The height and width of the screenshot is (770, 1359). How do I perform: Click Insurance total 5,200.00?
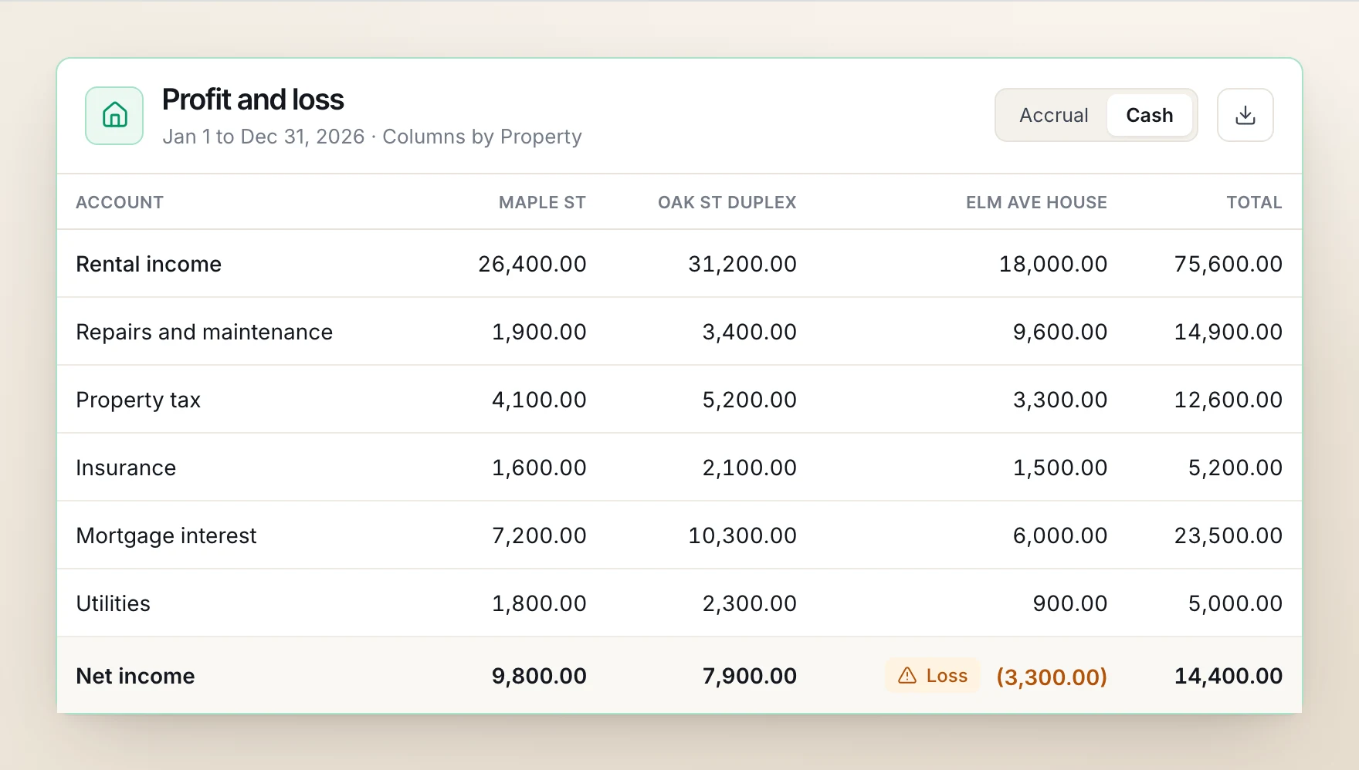[1235, 468]
